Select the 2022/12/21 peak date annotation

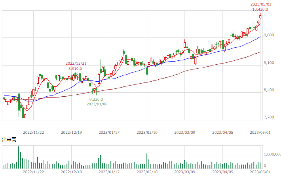(x=76, y=64)
